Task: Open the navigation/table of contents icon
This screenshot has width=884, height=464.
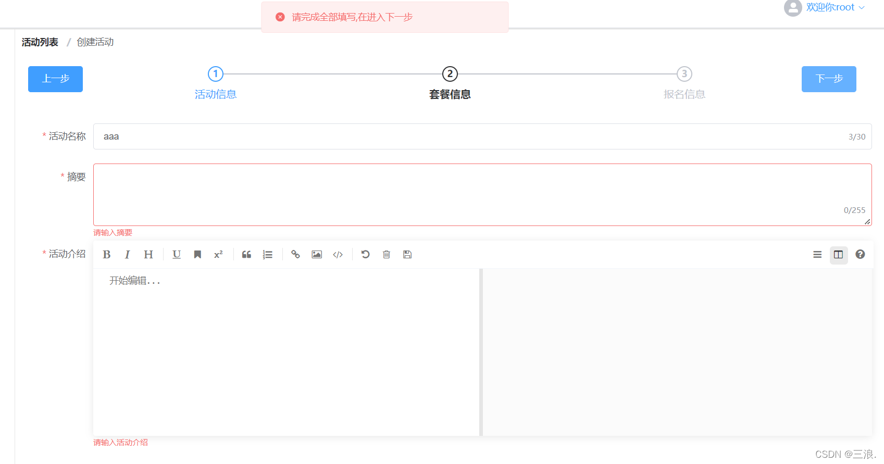Action: (817, 254)
